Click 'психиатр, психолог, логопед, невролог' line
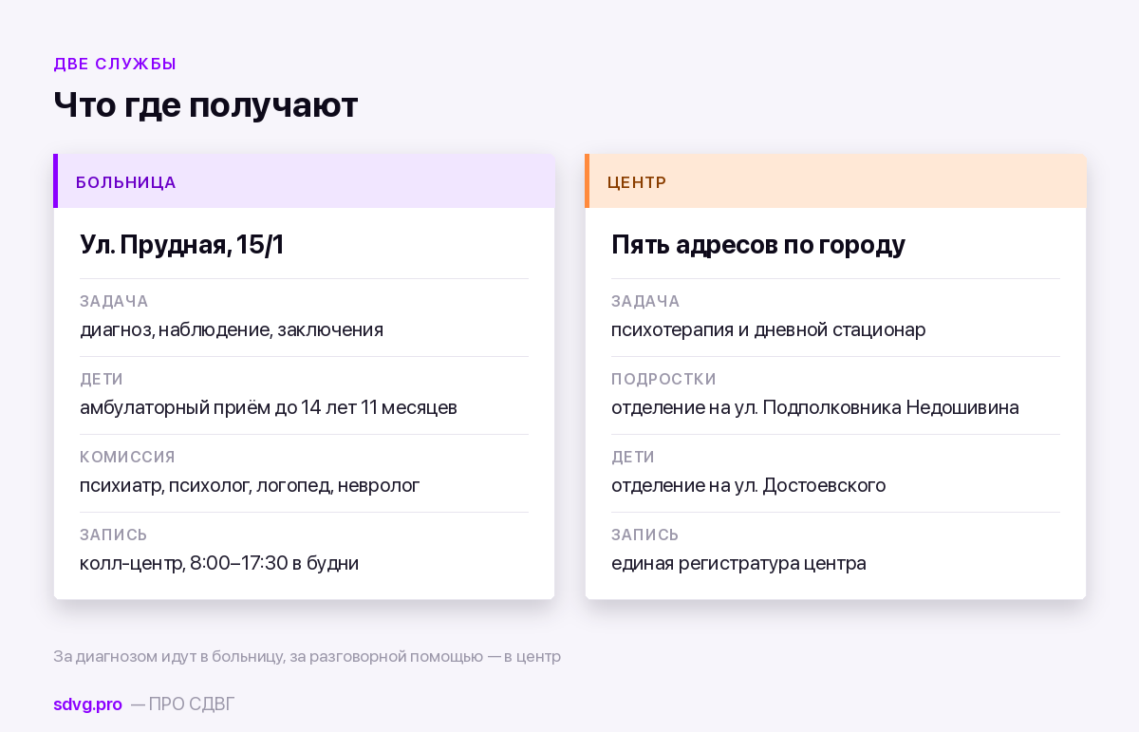The height and width of the screenshot is (732, 1139). point(250,485)
